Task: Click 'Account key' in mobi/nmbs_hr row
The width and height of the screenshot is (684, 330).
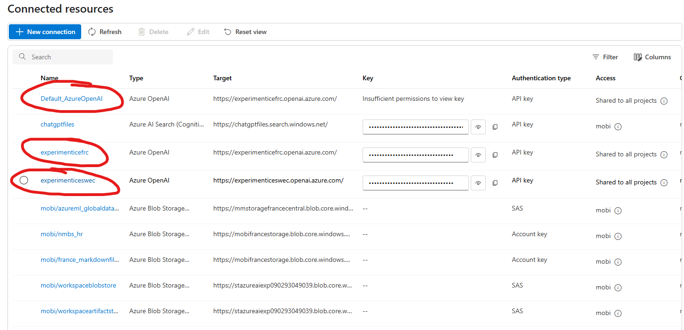Action: point(530,234)
